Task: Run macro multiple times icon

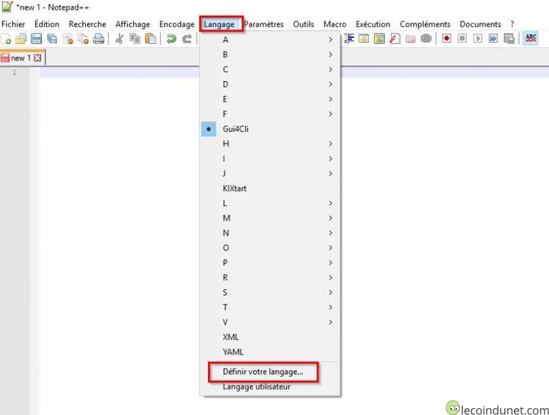Action: click(493, 38)
